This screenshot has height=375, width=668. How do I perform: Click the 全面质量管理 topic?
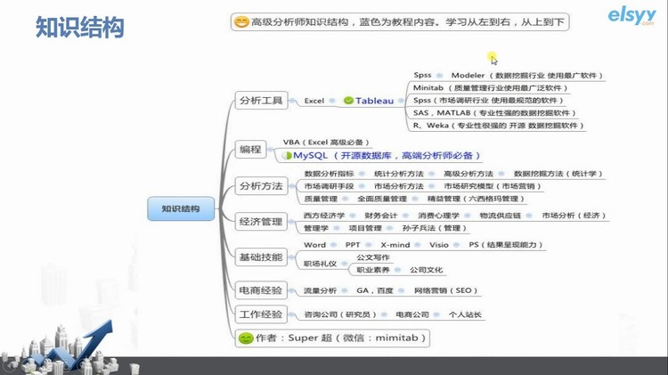[382, 199]
